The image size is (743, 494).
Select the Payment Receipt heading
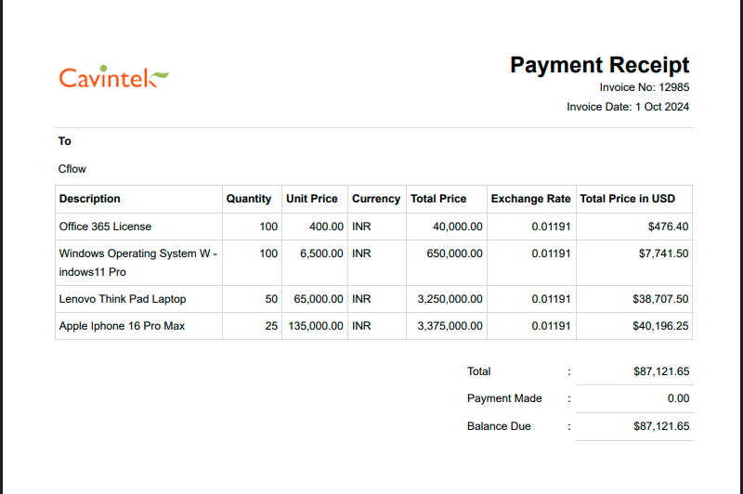599,65
